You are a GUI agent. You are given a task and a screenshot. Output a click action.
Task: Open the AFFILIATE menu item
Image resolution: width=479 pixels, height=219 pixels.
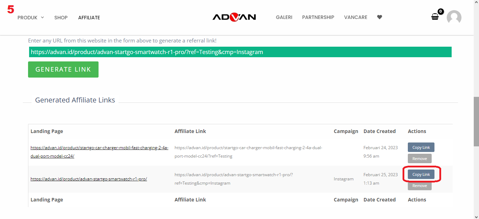(89, 18)
